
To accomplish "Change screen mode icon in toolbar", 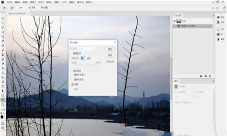I will (x=3, y=128).
